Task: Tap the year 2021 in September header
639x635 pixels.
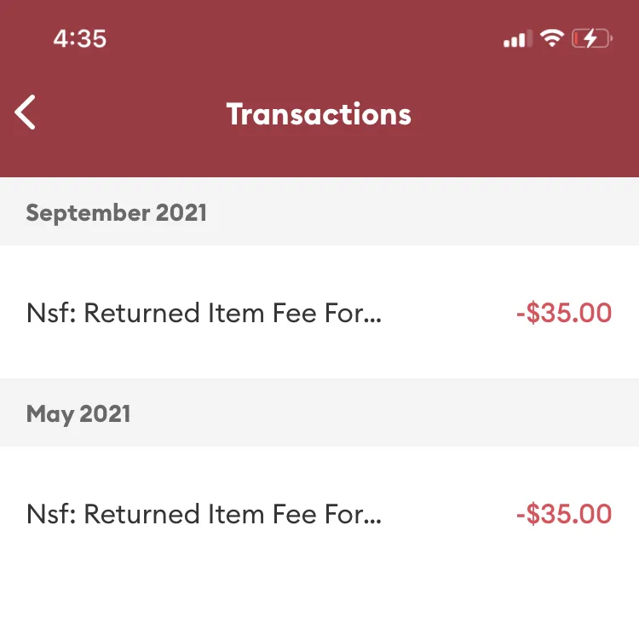Action: [x=181, y=212]
